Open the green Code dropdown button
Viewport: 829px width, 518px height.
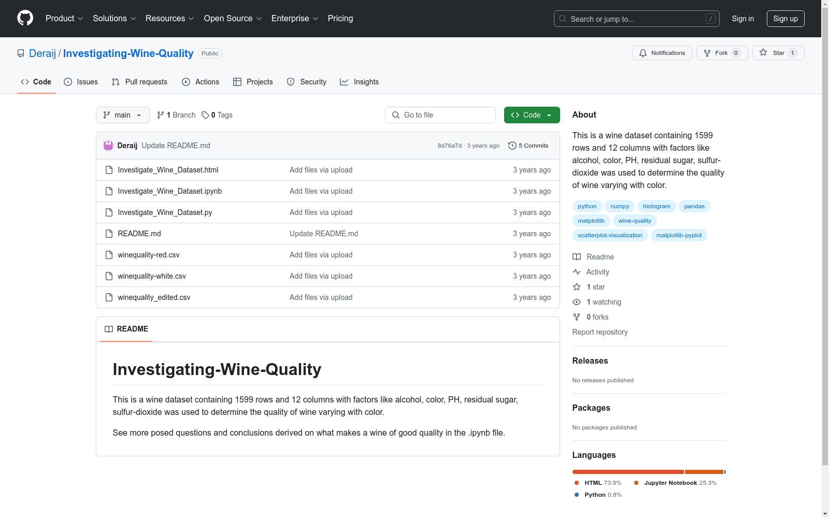(x=532, y=115)
